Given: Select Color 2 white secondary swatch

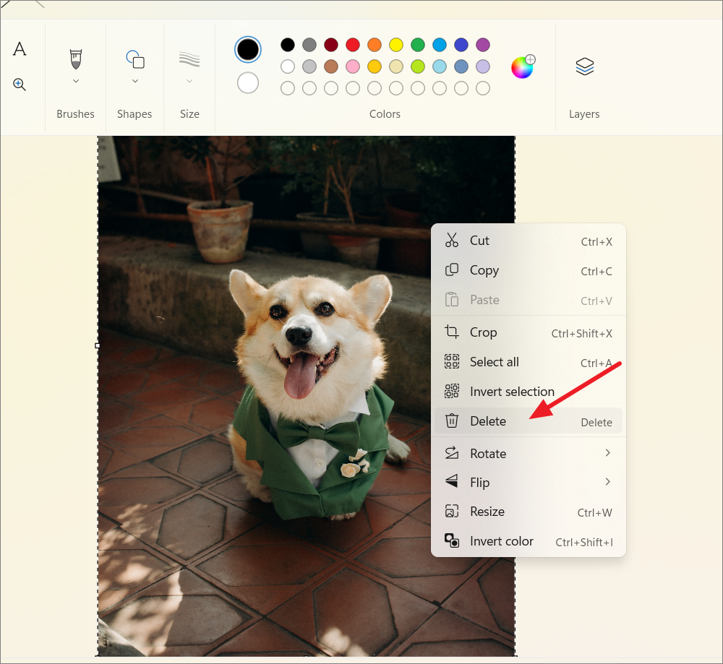Looking at the screenshot, I should tap(247, 83).
